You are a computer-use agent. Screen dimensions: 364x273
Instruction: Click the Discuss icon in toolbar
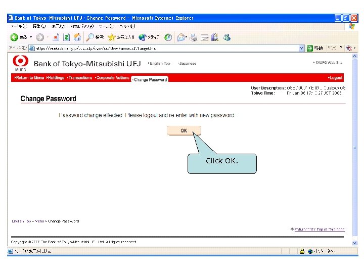[x=215, y=37]
